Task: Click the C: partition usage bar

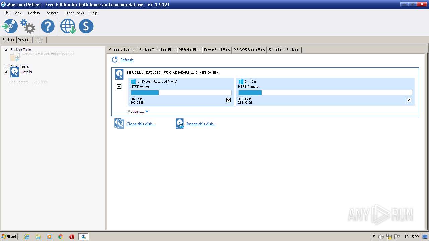Action: click(x=325, y=93)
